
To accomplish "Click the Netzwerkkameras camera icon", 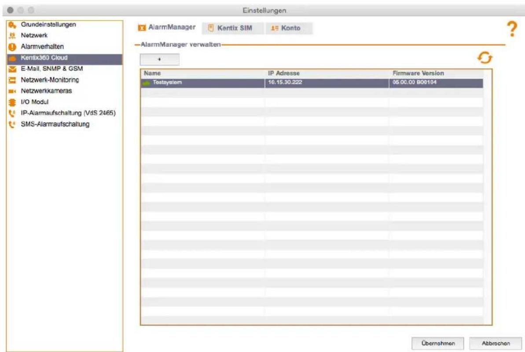I will (x=12, y=91).
